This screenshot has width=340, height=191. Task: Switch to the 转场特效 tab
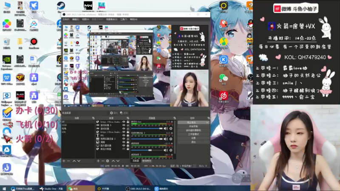tap(147, 161)
